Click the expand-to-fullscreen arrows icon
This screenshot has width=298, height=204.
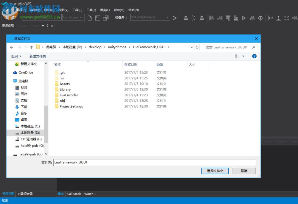tap(287, 18)
